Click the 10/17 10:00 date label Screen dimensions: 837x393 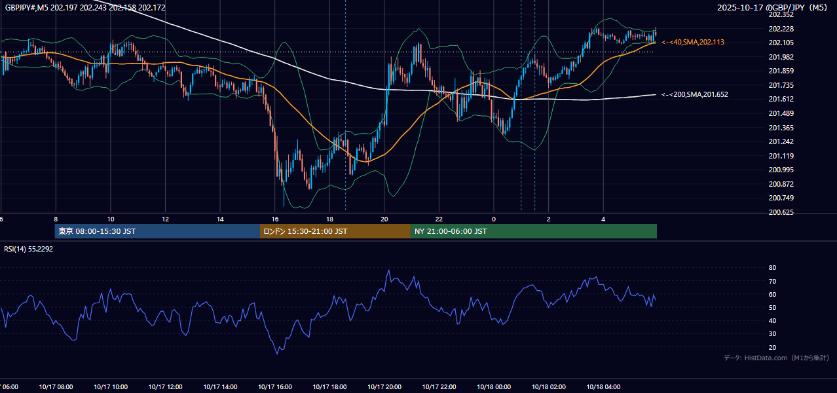[111, 387]
